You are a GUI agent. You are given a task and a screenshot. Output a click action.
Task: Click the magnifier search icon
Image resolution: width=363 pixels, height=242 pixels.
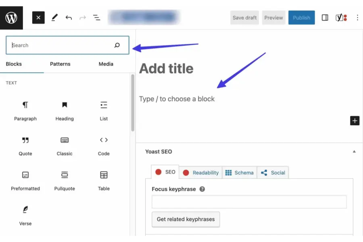117,45
